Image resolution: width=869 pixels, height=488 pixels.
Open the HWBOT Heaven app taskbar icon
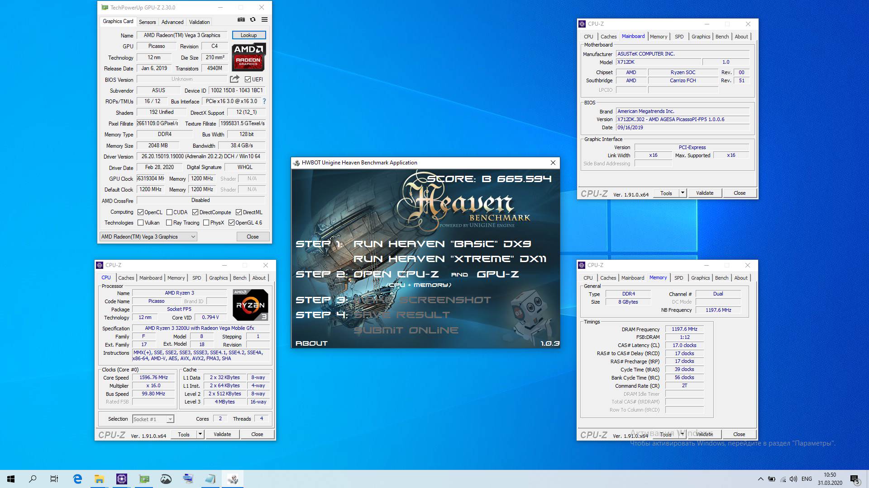(233, 479)
